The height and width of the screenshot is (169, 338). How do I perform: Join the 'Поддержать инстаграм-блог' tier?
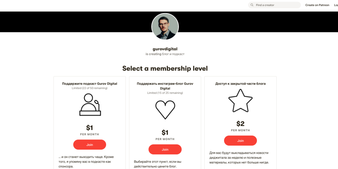[165, 149]
